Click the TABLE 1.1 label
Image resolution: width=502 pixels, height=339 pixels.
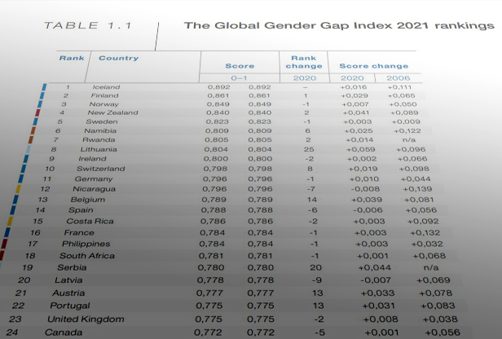click(88, 25)
